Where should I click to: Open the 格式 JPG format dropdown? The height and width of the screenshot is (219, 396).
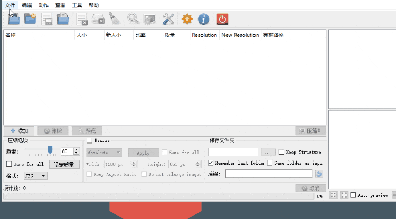tap(35, 176)
